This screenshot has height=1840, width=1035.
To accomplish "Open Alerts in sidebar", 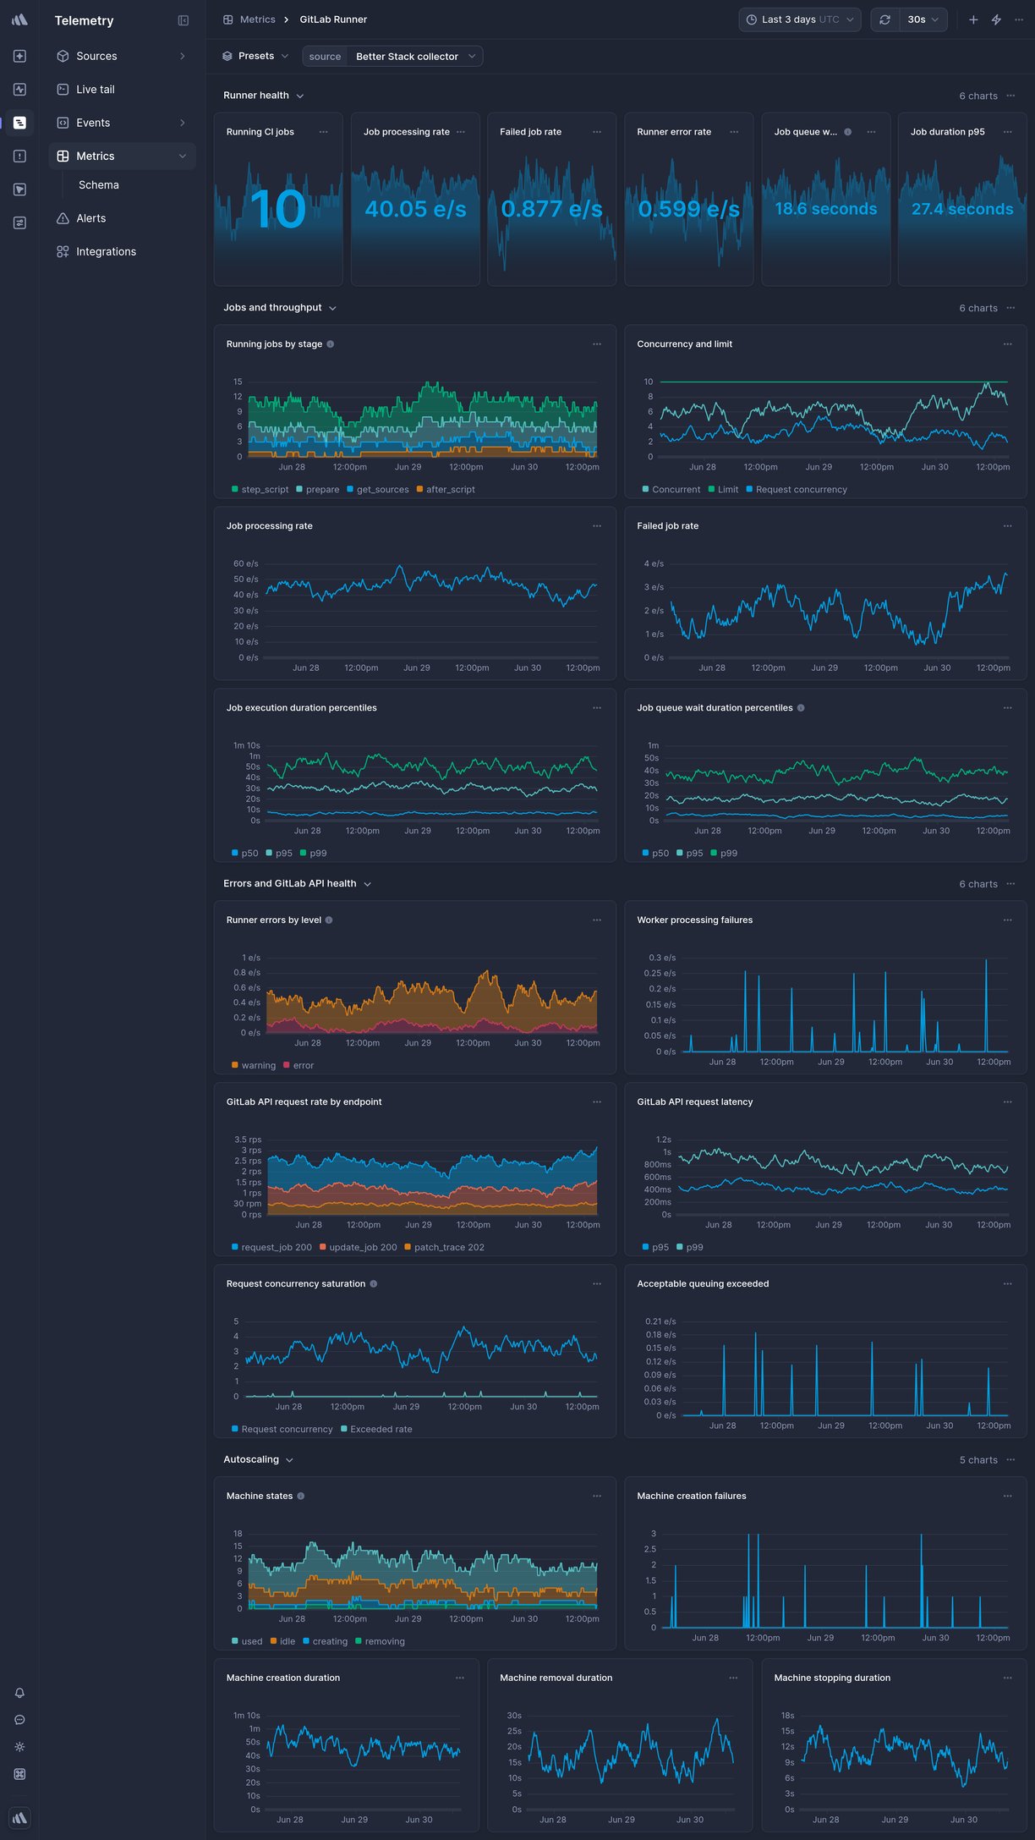I will click(x=123, y=218).
